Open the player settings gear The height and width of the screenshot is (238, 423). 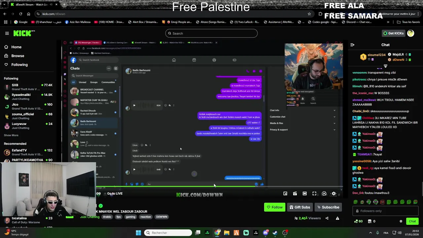334,194
